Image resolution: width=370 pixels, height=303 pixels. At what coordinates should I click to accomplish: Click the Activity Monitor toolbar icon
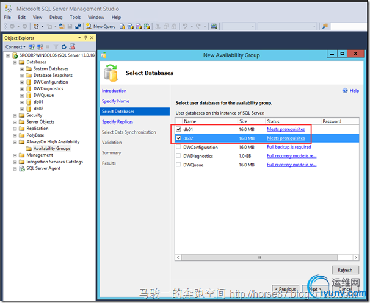point(214,26)
